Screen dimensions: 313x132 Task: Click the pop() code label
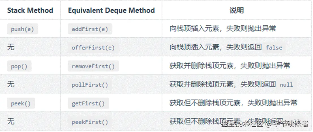point(19,66)
